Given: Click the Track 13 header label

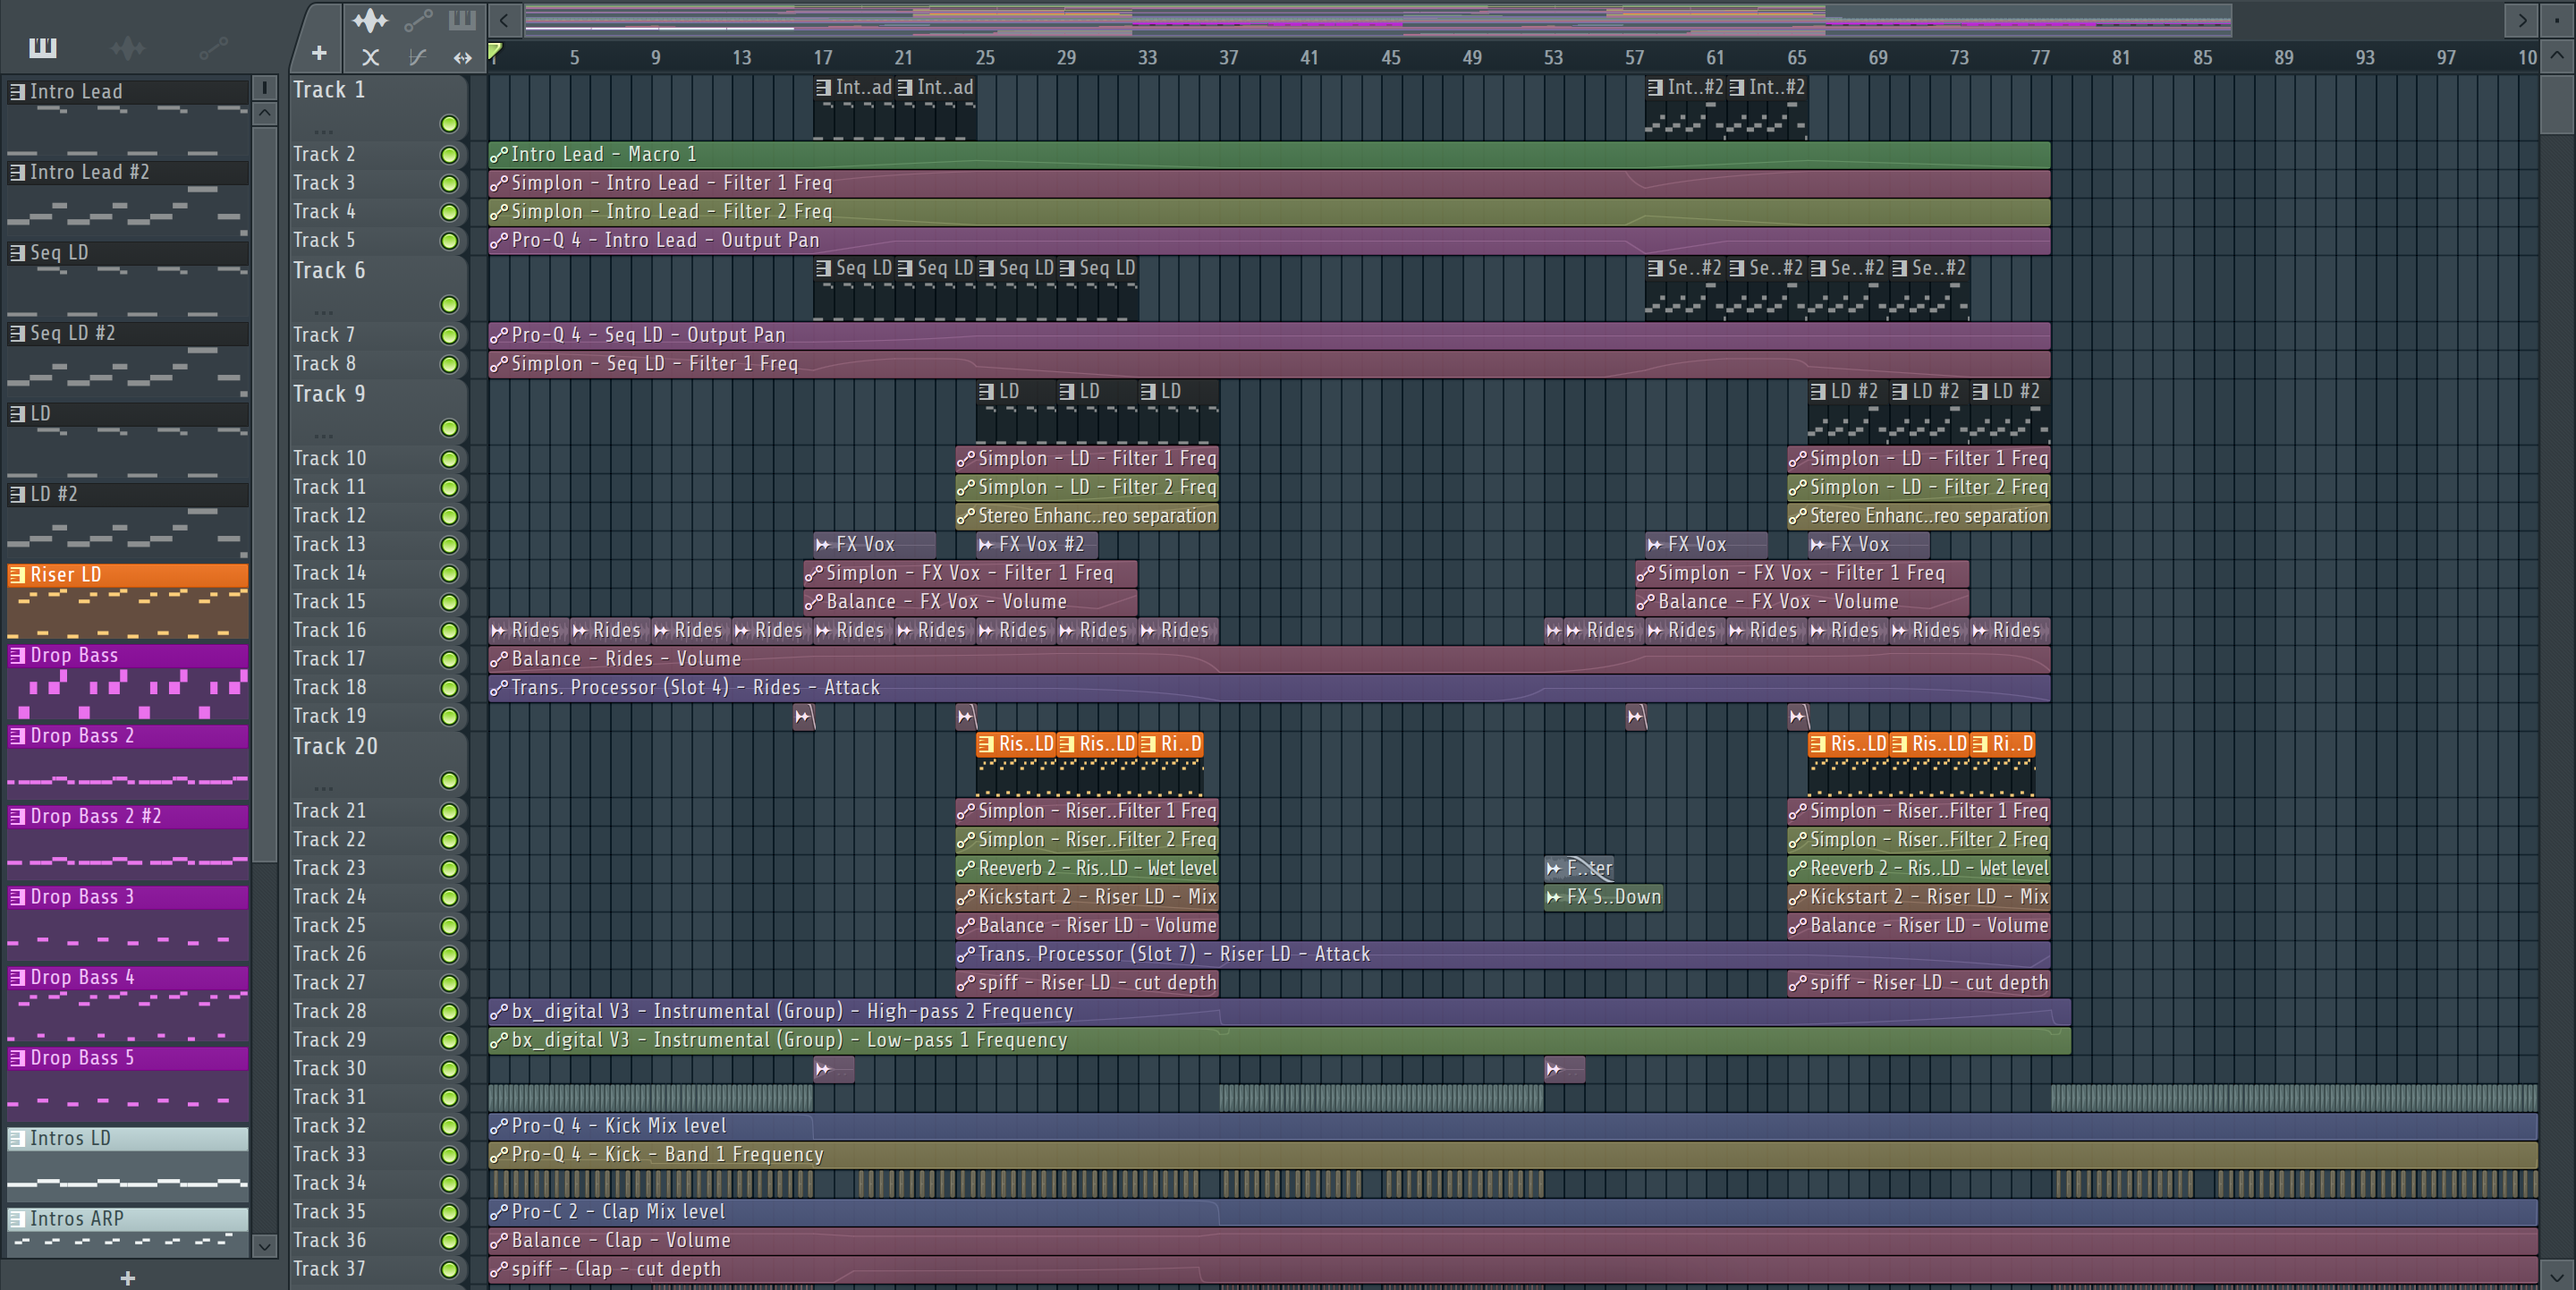Looking at the screenshot, I should coord(329,545).
